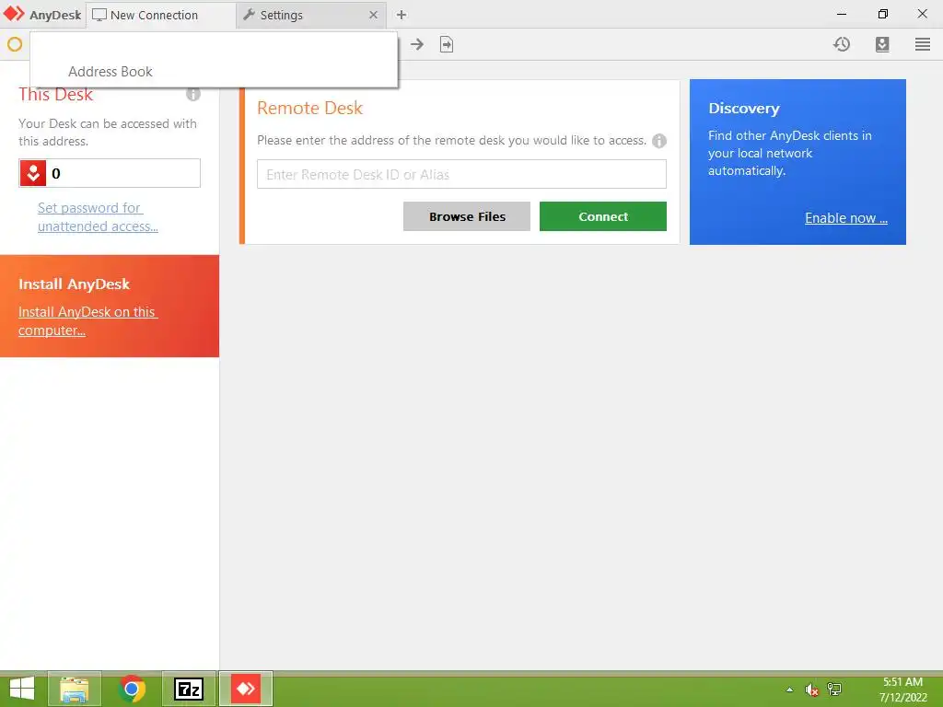The width and height of the screenshot is (943, 707).
Task: Switch to the New Connection tab
Action: [161, 15]
